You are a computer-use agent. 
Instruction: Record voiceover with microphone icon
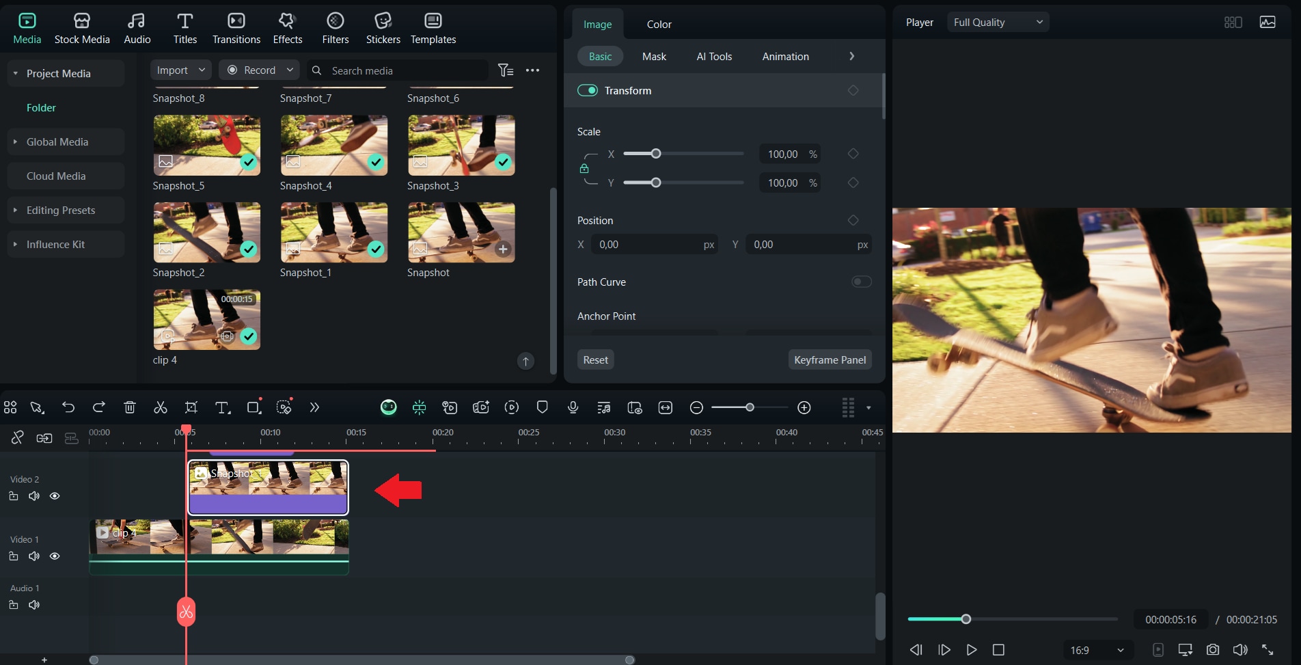click(x=573, y=407)
